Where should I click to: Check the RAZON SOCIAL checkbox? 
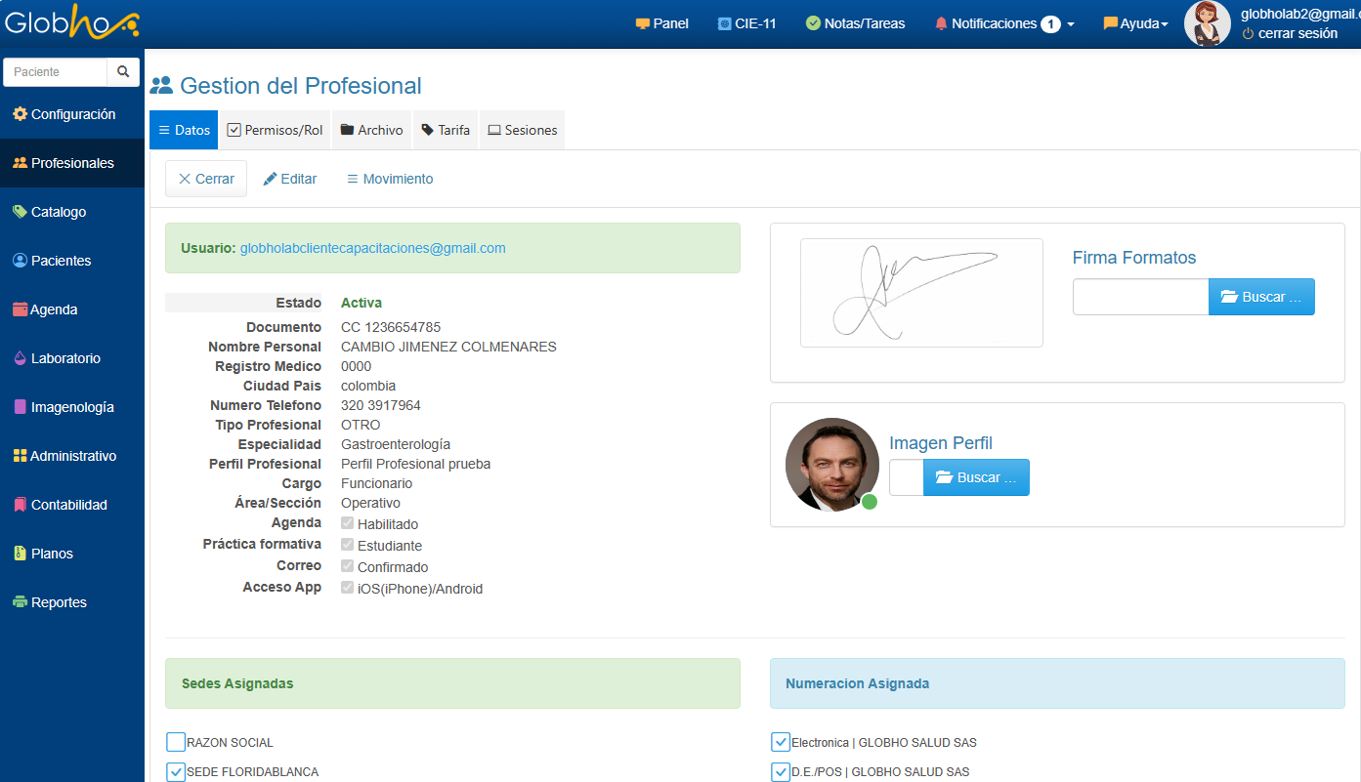tap(176, 742)
